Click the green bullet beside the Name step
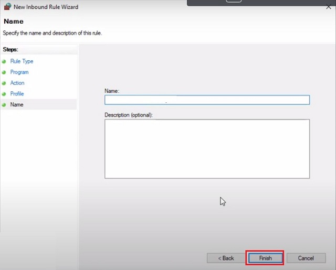This screenshot has height=270, width=336. tap(4, 105)
